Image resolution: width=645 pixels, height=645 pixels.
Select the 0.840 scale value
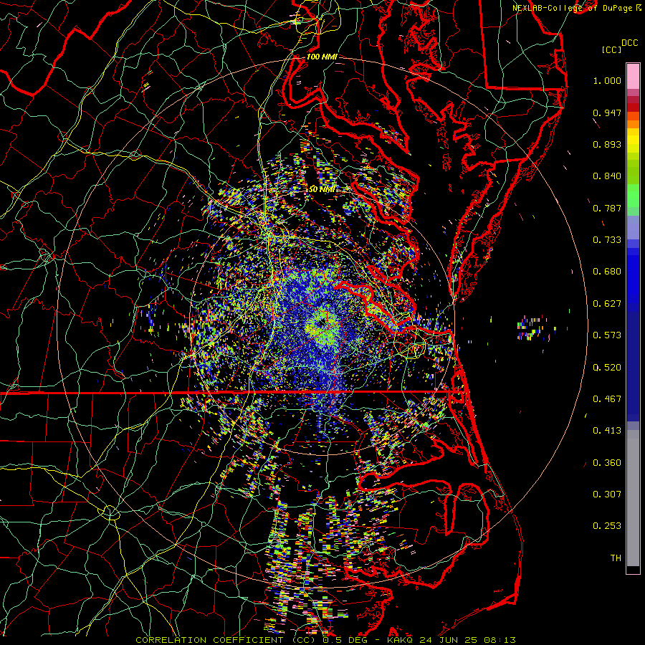(607, 176)
